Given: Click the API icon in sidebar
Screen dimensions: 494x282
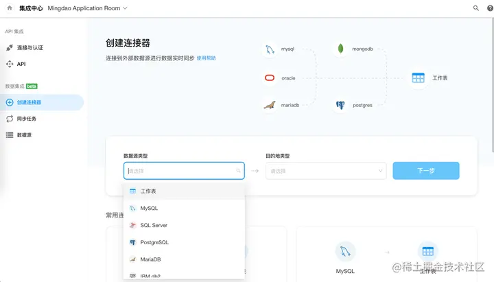Looking at the screenshot, I should pyautogui.click(x=10, y=64).
